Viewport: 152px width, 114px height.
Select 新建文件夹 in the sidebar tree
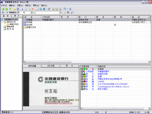tap(14, 24)
